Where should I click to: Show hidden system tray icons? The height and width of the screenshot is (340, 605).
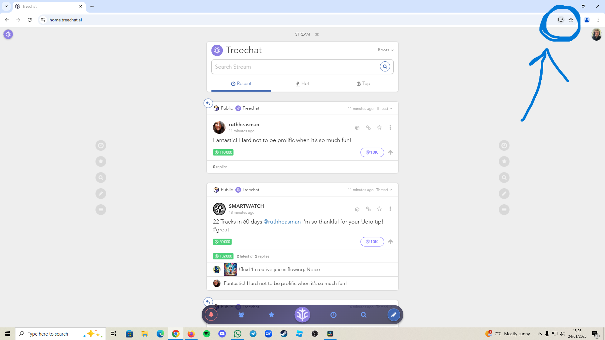(540, 334)
